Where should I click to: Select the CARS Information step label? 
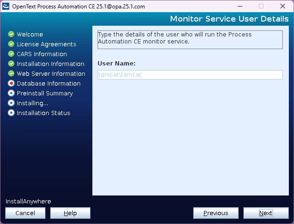click(42, 54)
